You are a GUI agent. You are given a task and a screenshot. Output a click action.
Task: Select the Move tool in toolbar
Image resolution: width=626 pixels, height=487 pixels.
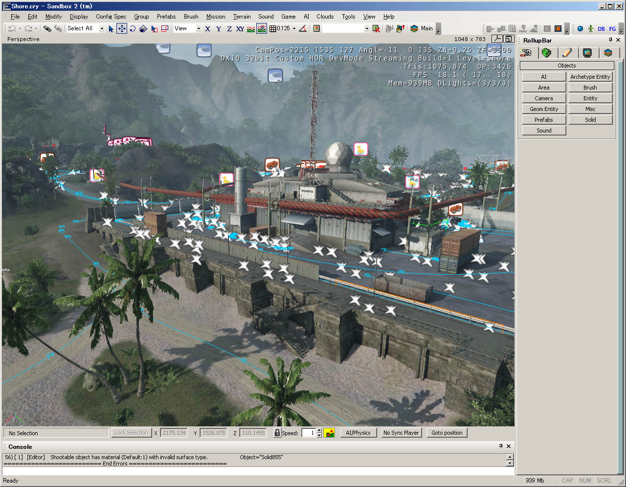(121, 29)
